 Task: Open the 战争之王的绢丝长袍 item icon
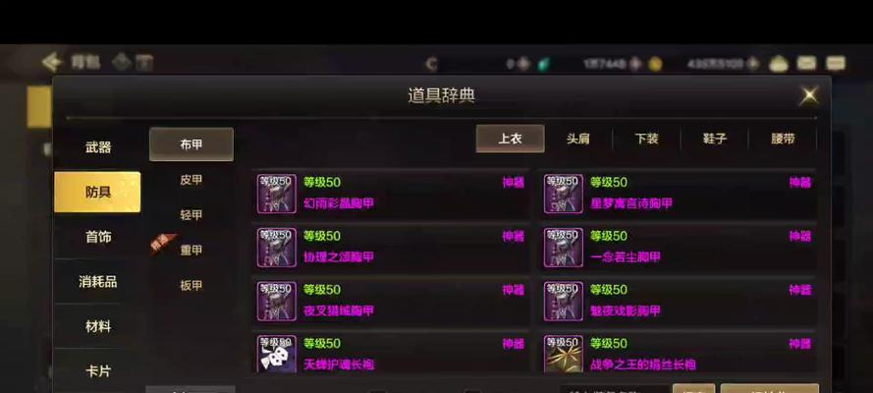point(564,354)
